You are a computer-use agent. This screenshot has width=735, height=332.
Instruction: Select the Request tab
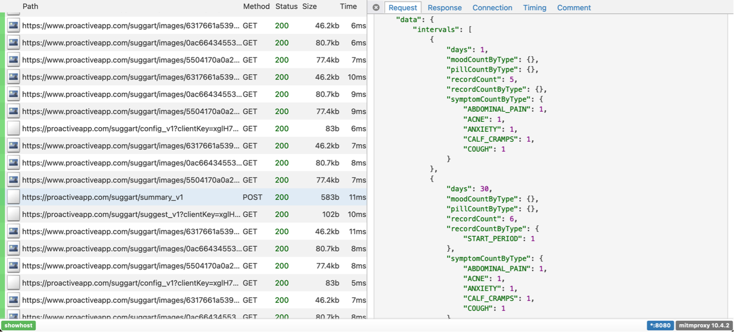click(x=402, y=8)
